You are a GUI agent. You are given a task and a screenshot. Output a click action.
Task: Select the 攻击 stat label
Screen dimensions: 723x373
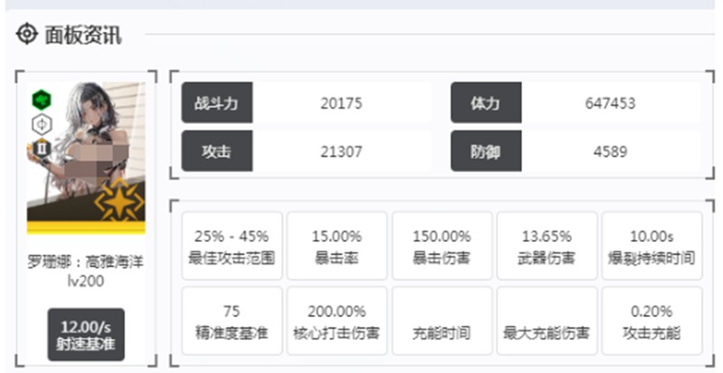click(216, 151)
